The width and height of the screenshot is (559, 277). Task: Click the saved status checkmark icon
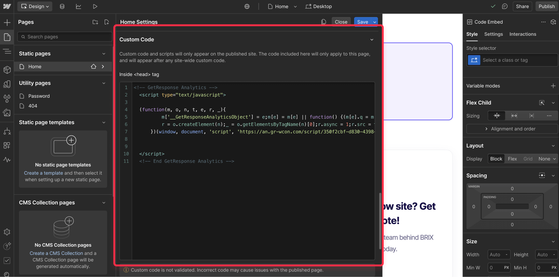click(493, 6)
